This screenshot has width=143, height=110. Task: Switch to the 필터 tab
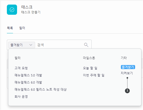22,28
